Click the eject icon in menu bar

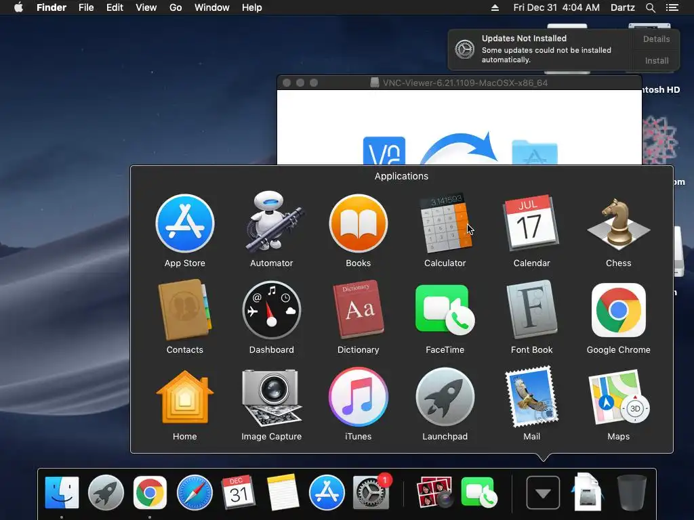[495, 7]
